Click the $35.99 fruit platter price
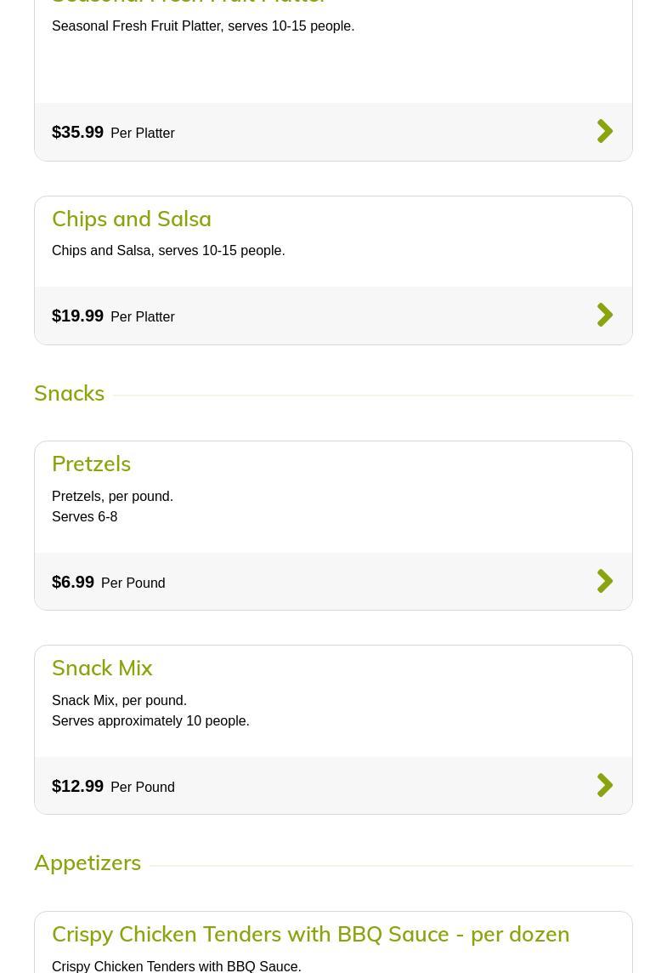This screenshot has width=667, height=973. click(x=77, y=132)
